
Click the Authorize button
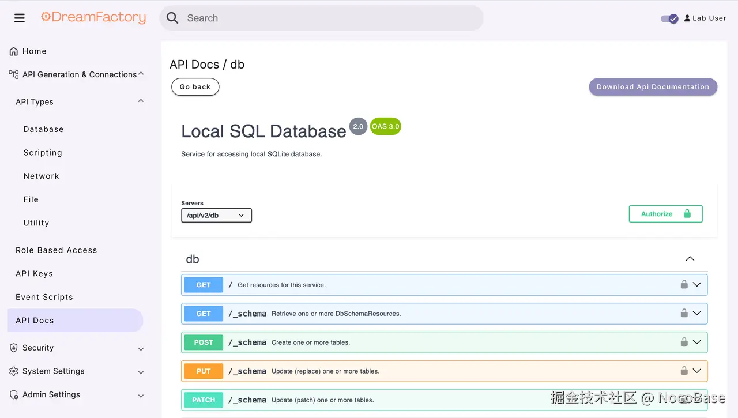(x=666, y=214)
